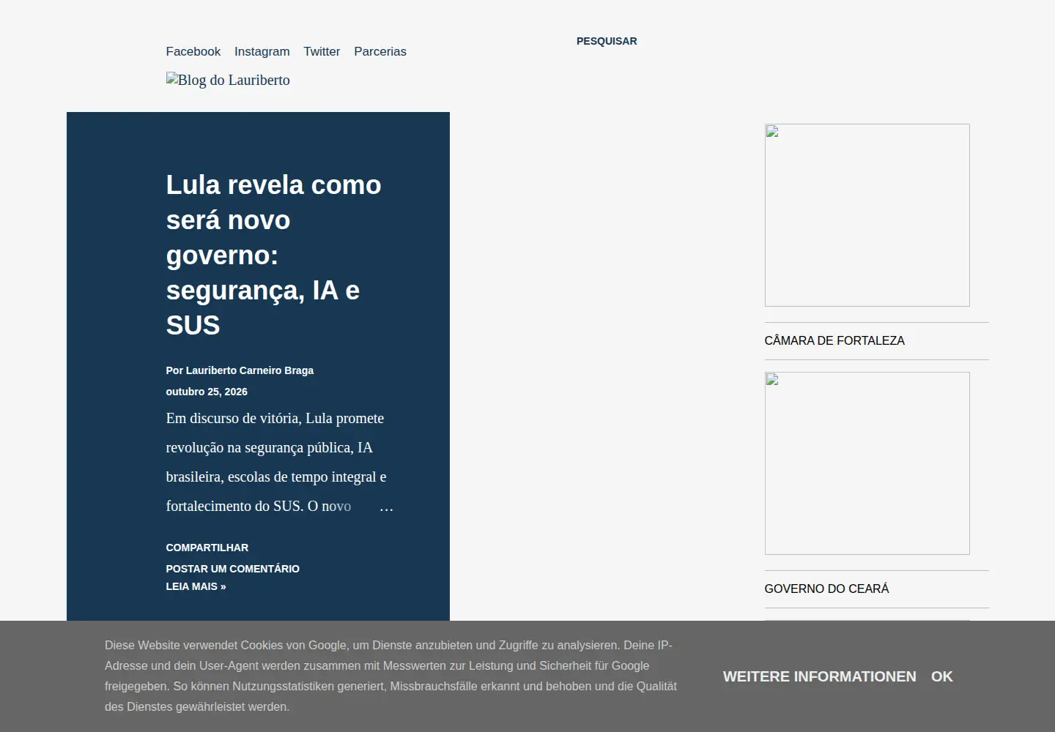This screenshot has height=732, width=1055.
Task: Open author Lauriberto Carneiro Braga link
Action: pos(249,370)
